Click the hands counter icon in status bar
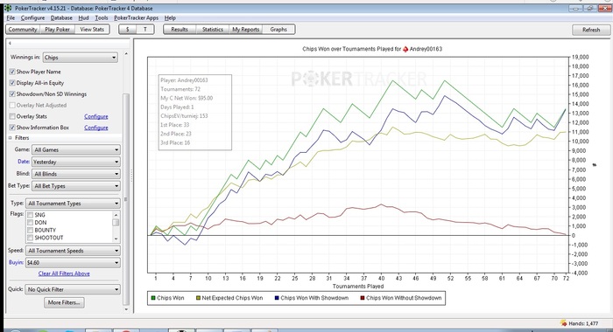This screenshot has width=613, height=332. click(x=563, y=323)
